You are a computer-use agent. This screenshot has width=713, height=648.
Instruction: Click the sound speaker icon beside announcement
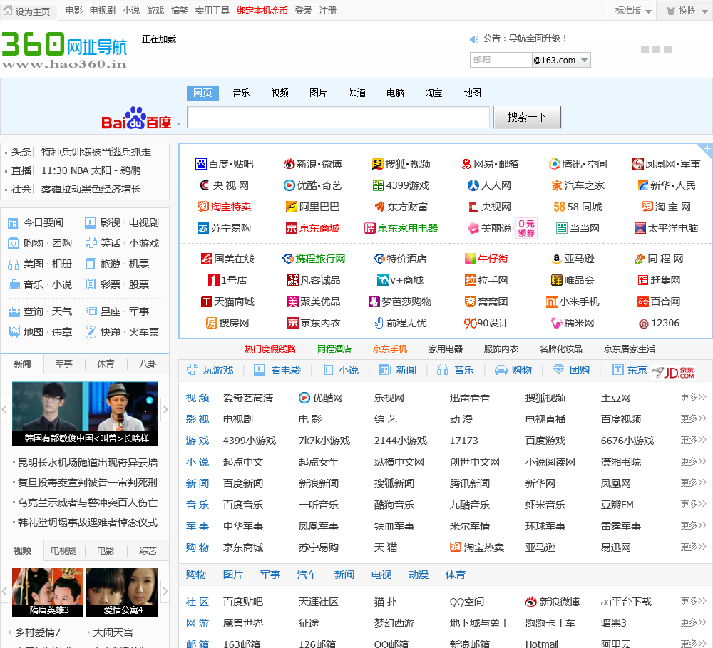point(473,39)
